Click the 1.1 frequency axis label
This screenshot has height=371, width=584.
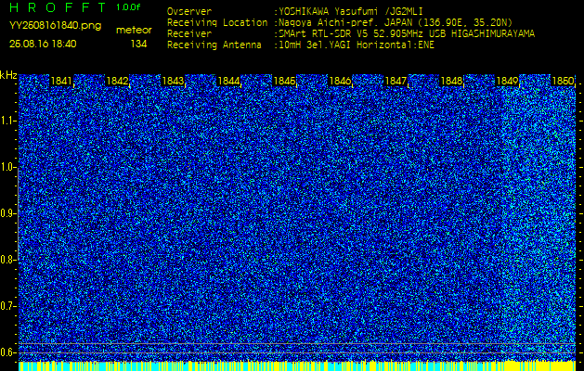7,121
